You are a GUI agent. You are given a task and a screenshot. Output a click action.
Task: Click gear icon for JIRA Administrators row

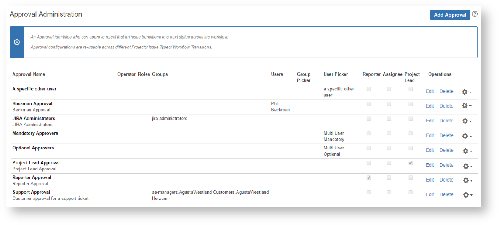pos(466,121)
